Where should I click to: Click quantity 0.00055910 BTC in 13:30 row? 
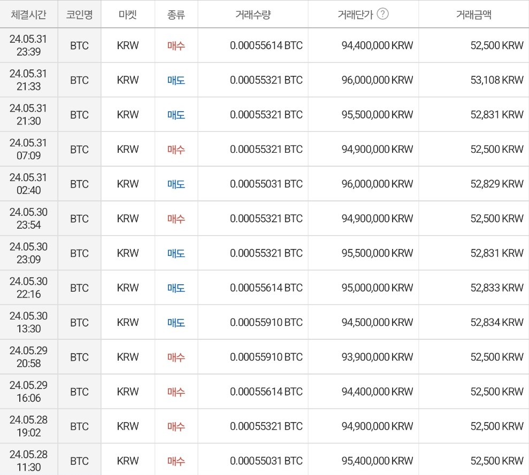coord(266,322)
